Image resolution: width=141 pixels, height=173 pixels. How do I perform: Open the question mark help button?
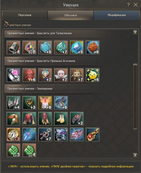point(128,5)
